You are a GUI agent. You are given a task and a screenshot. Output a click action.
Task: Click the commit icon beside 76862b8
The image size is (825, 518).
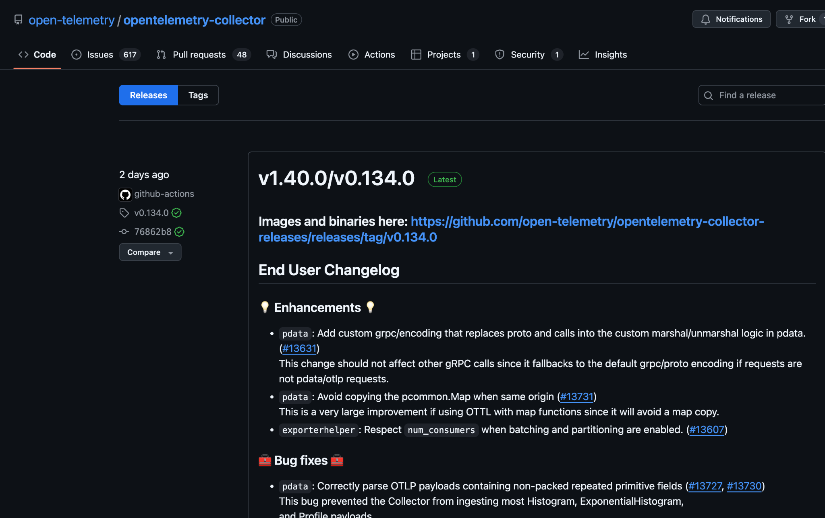pyautogui.click(x=124, y=232)
